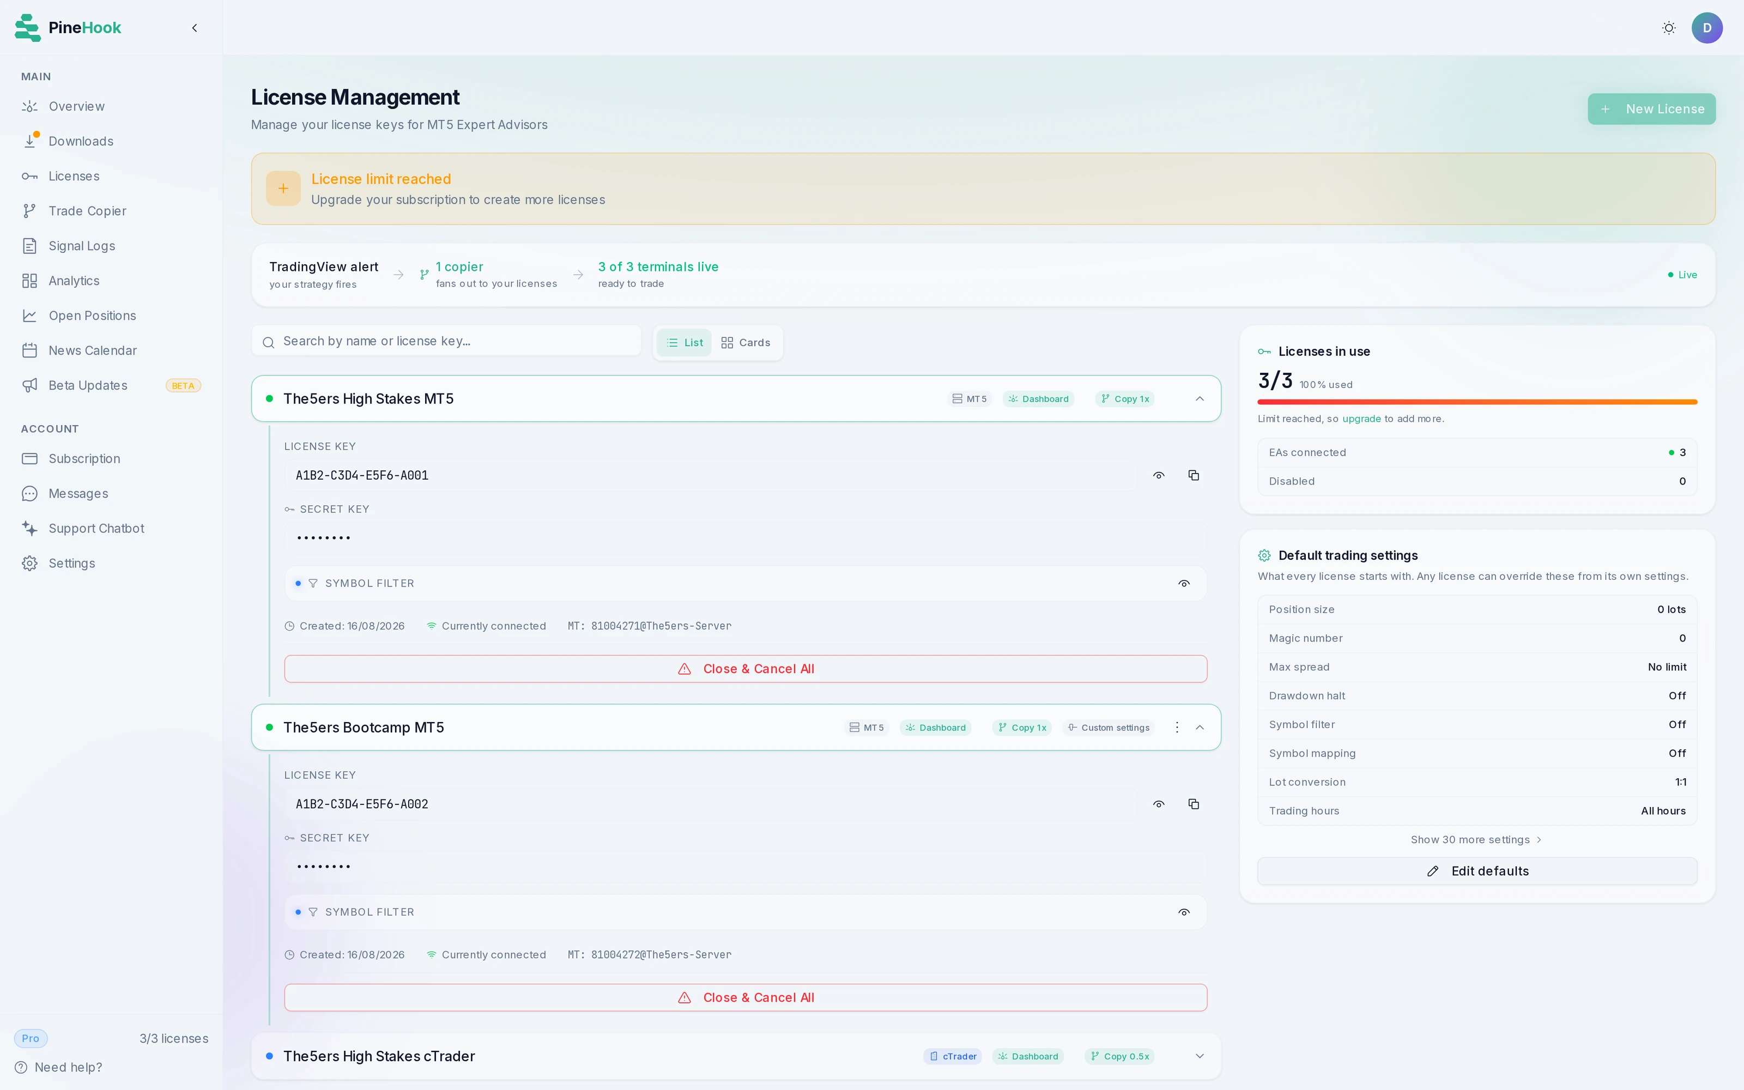The width and height of the screenshot is (1744, 1090).
Task: Toggle the light/dark theme sun icon
Action: (x=1668, y=28)
